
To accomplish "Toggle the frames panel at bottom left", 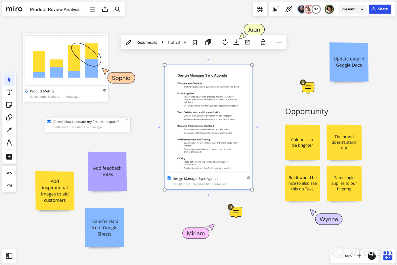I will tap(9, 256).
